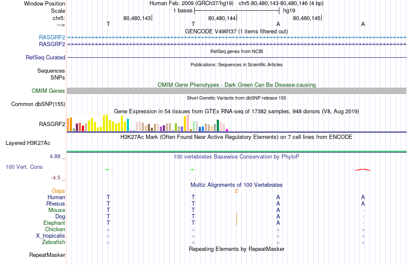Click the Gene Expression in 54 tissues title
Screen dimensions: 407x265
(x=236, y=112)
